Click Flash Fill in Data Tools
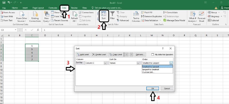 tap(147, 12)
